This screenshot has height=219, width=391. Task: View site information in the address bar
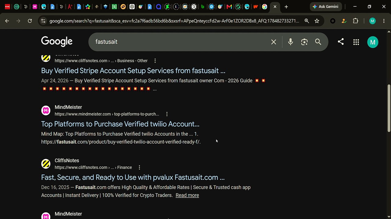tap(43, 21)
